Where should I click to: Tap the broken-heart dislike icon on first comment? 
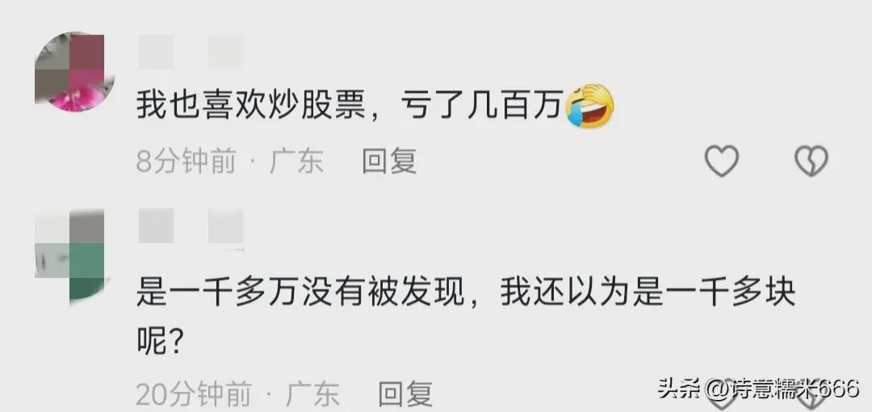coord(811,161)
